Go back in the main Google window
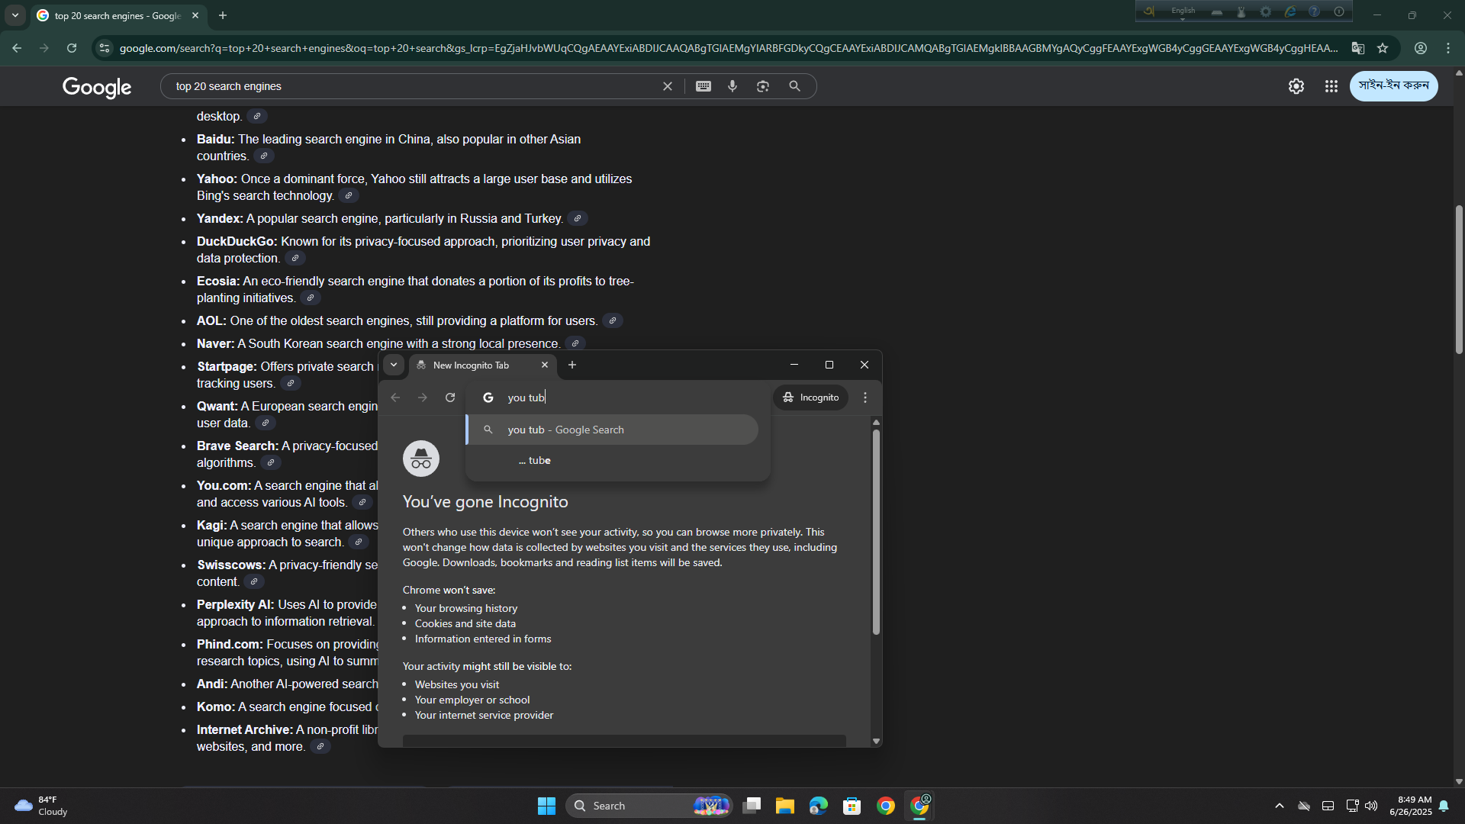The image size is (1465, 824). point(17,48)
